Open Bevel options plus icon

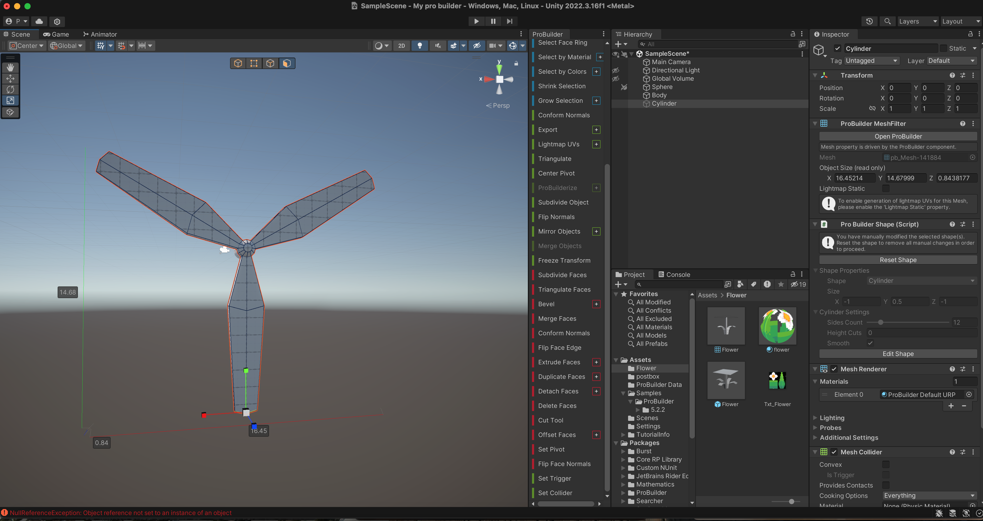pyautogui.click(x=596, y=304)
